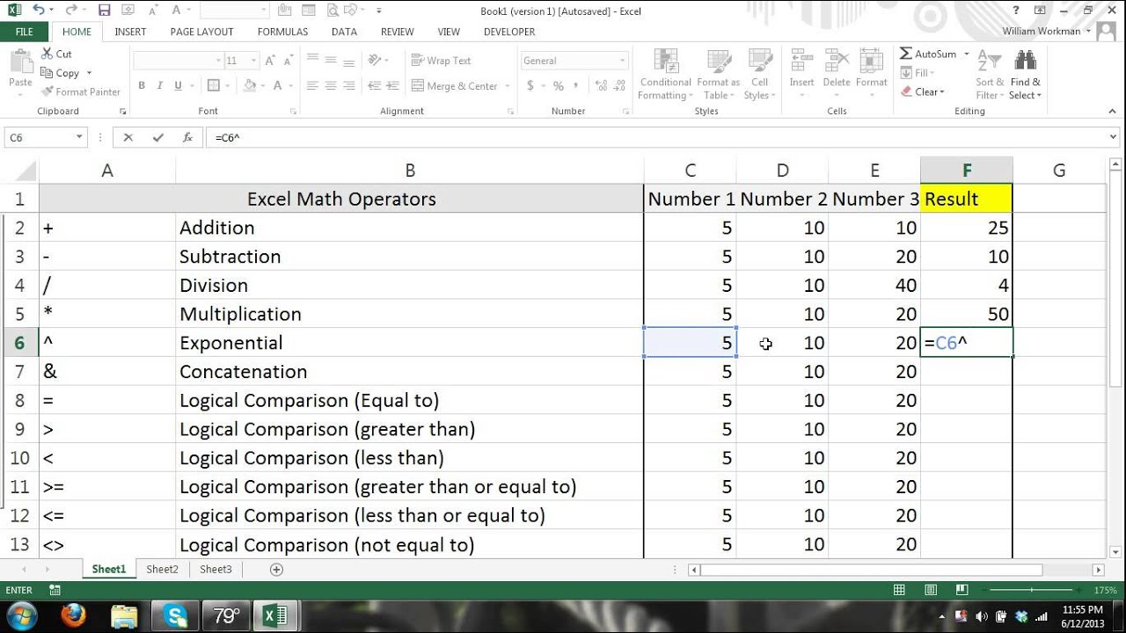The width and height of the screenshot is (1126, 633).
Task: Toggle Center horizontal alignment
Action: (x=331, y=86)
